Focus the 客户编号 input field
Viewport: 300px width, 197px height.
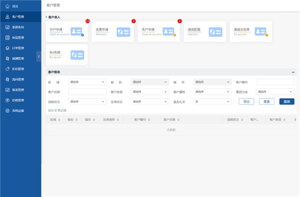[x=275, y=82]
